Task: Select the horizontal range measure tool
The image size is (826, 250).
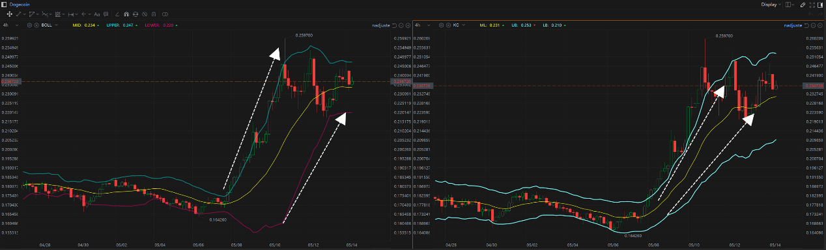Action: 71,14
